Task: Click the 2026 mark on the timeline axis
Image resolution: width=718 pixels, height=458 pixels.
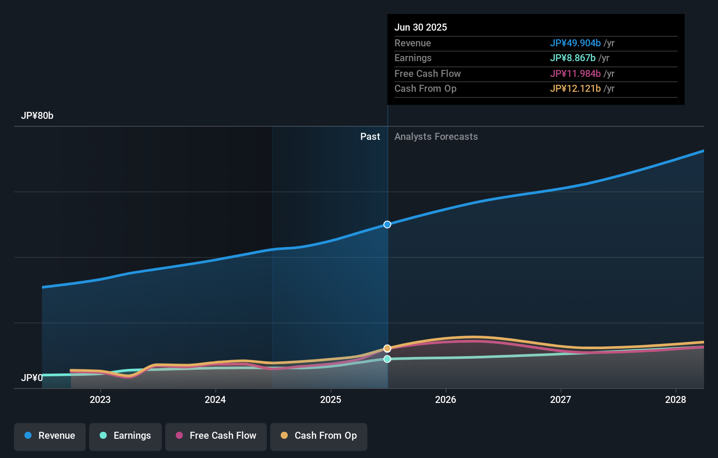Action: [445, 399]
